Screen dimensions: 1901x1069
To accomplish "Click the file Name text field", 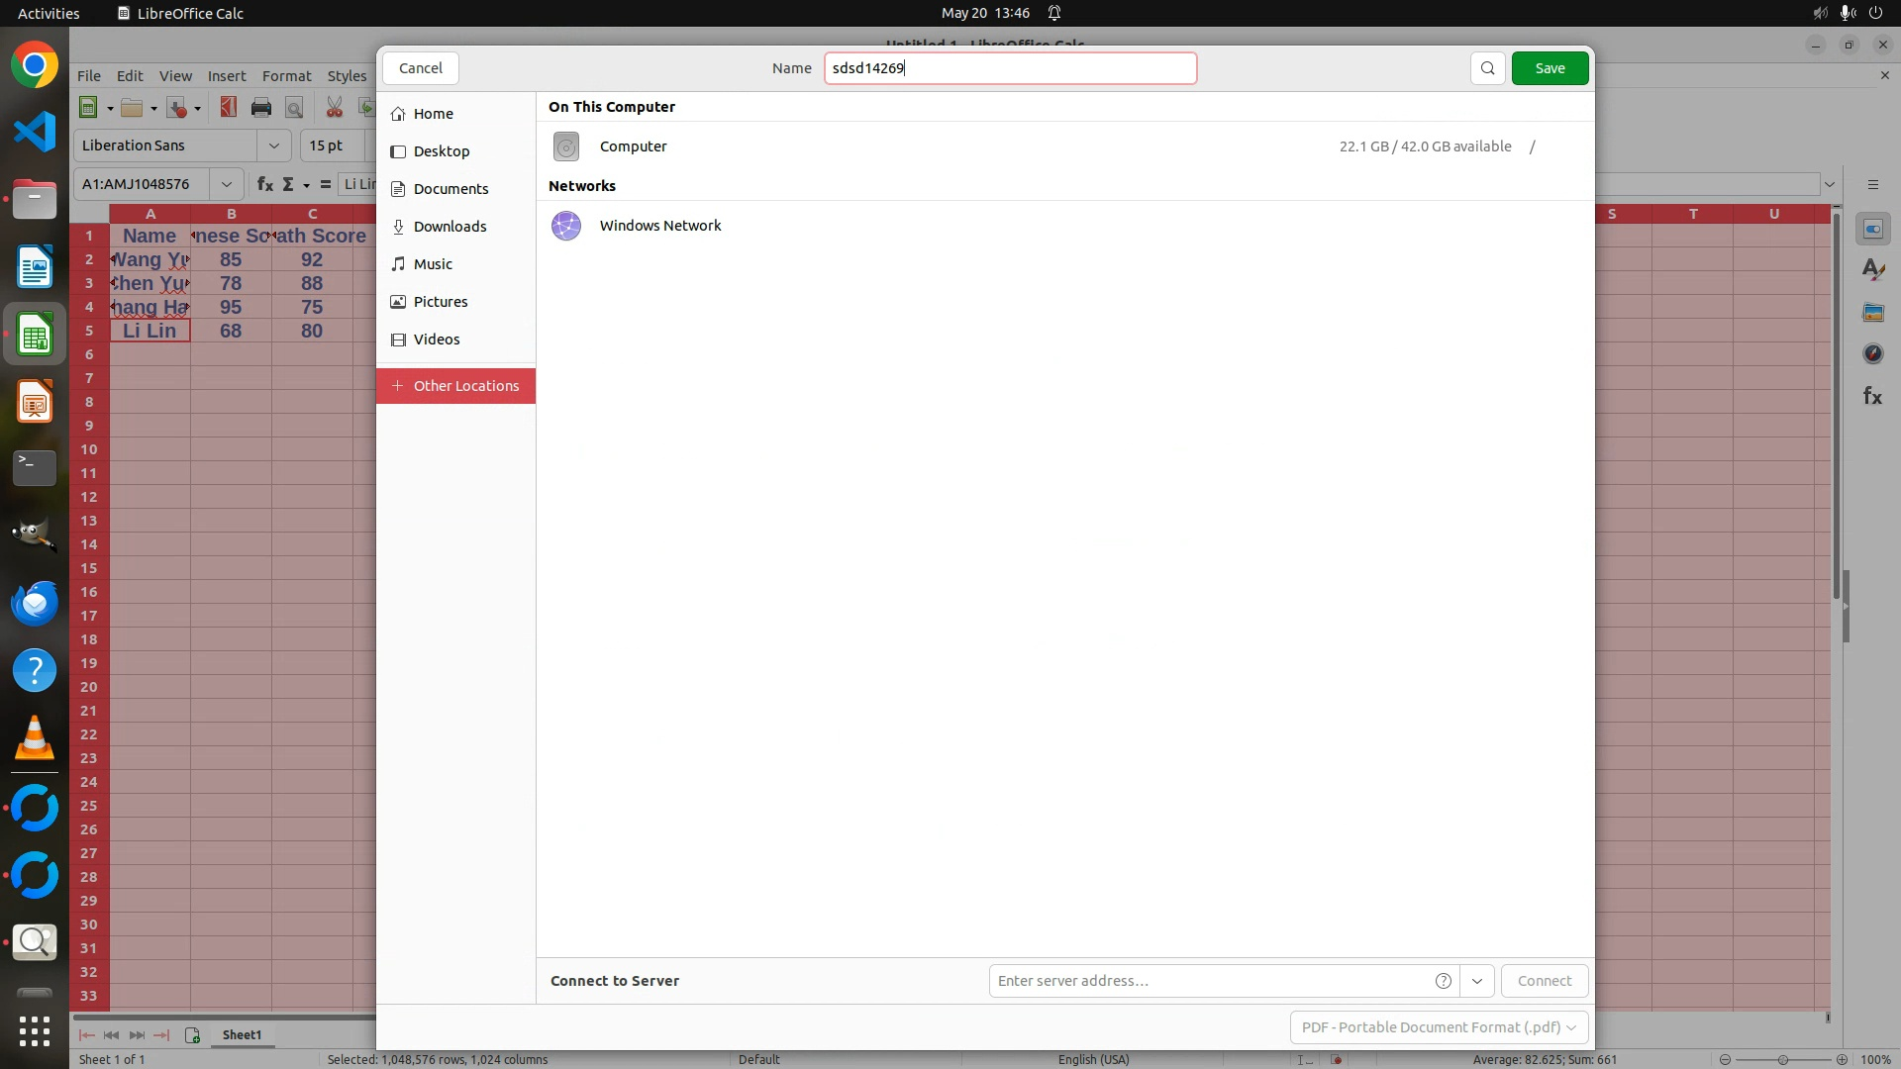I will 1010,68.
